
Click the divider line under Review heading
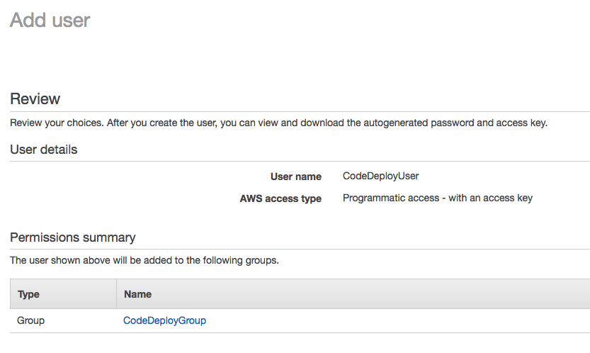(297, 111)
